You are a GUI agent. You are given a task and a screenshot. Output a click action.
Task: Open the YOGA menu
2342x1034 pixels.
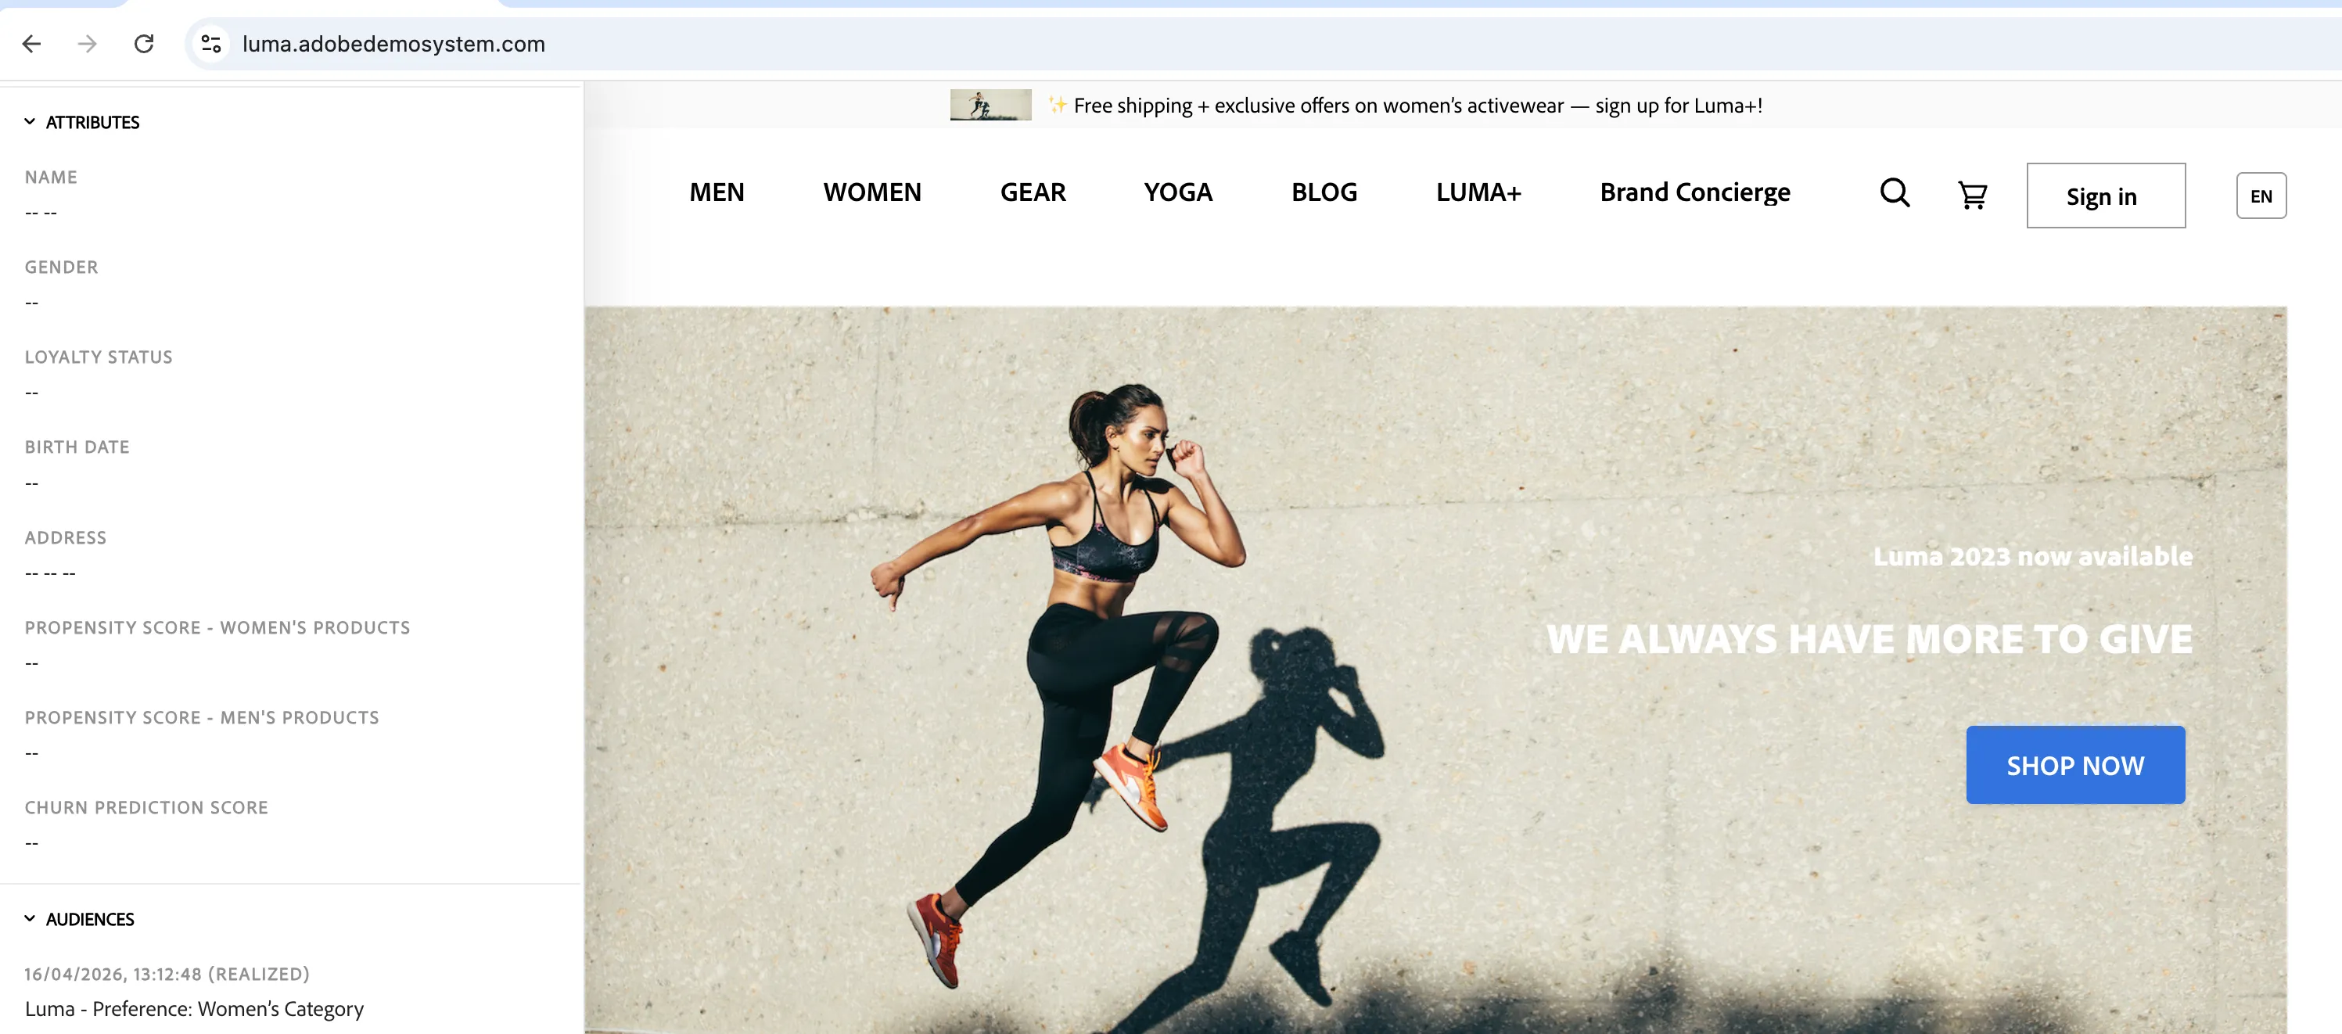1177,192
